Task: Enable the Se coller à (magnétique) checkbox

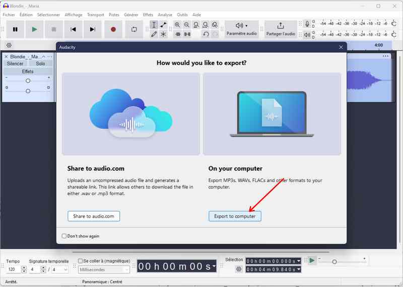Action: point(80,261)
